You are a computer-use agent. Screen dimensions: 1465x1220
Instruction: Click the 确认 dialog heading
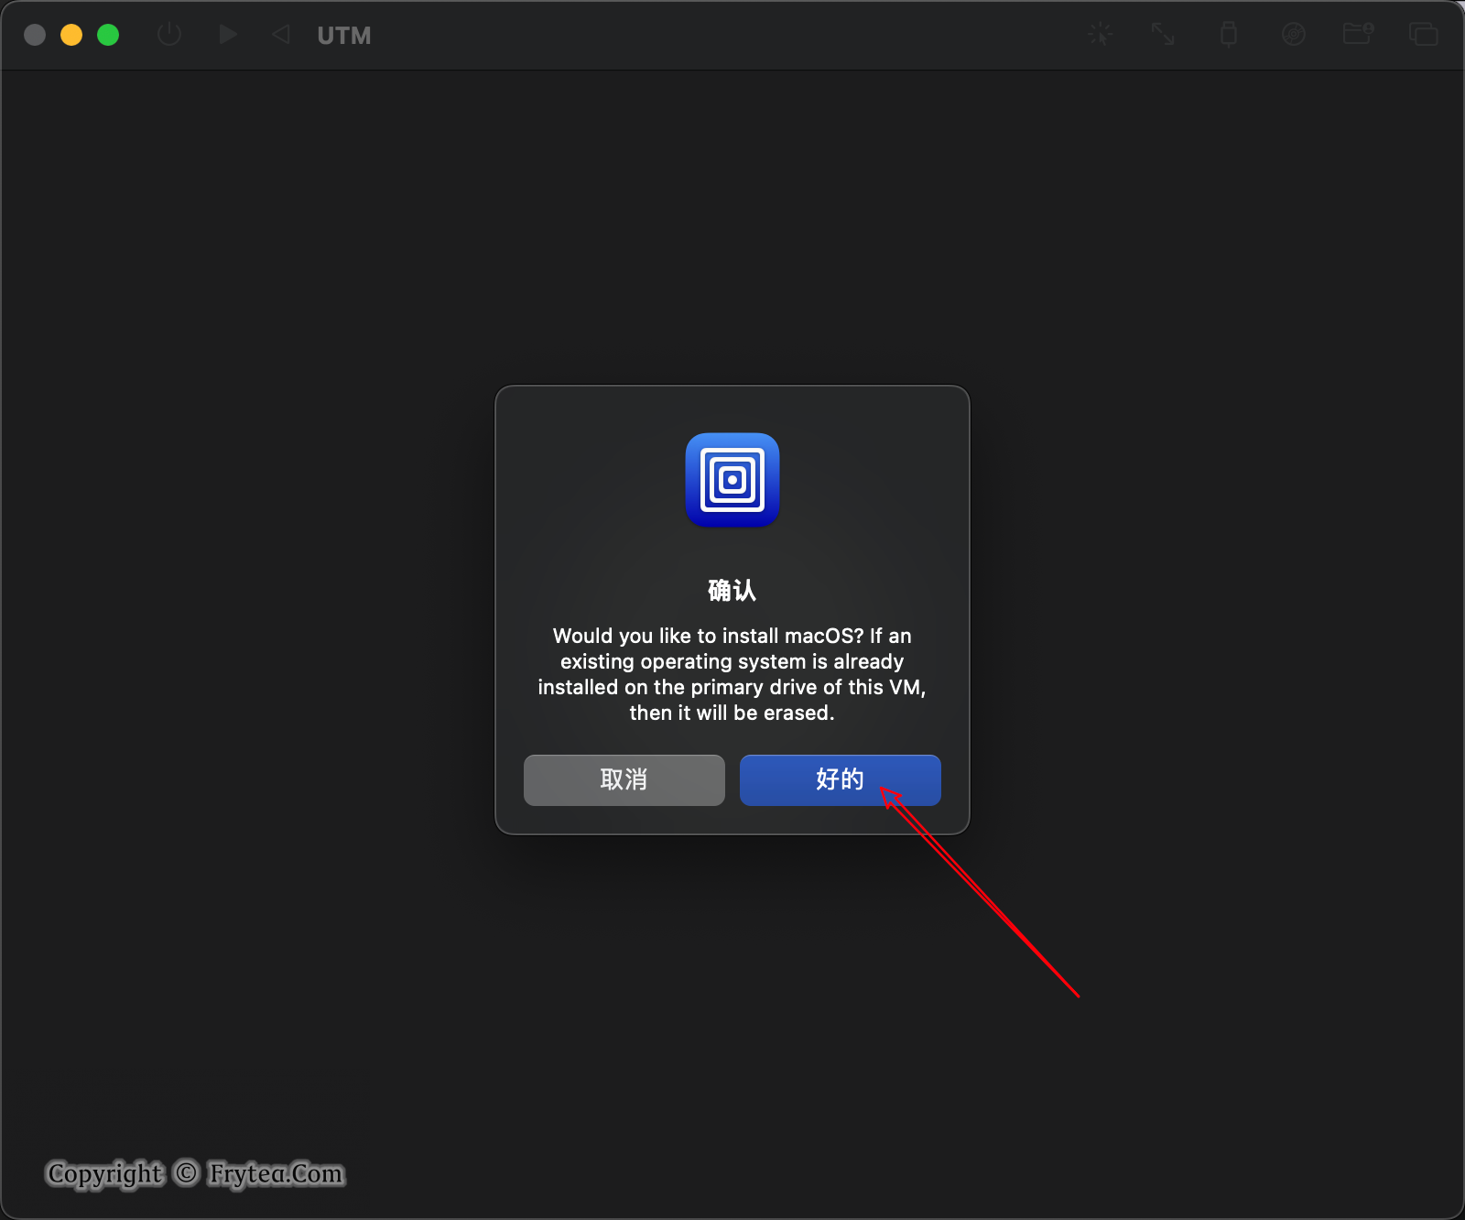[x=732, y=591]
